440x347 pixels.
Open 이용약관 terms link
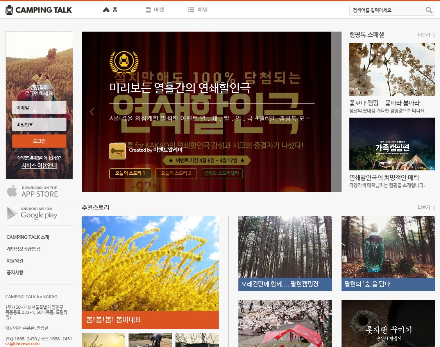(15, 261)
